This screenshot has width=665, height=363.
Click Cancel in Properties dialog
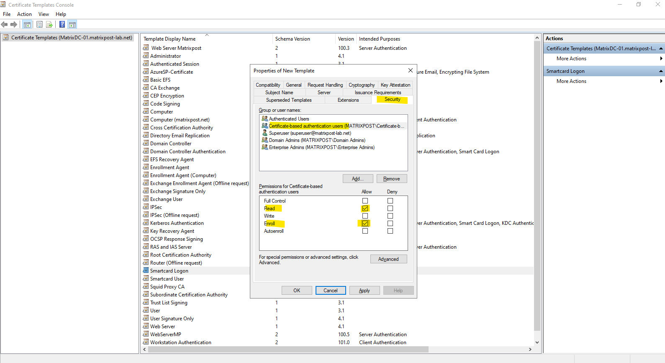pyautogui.click(x=331, y=291)
